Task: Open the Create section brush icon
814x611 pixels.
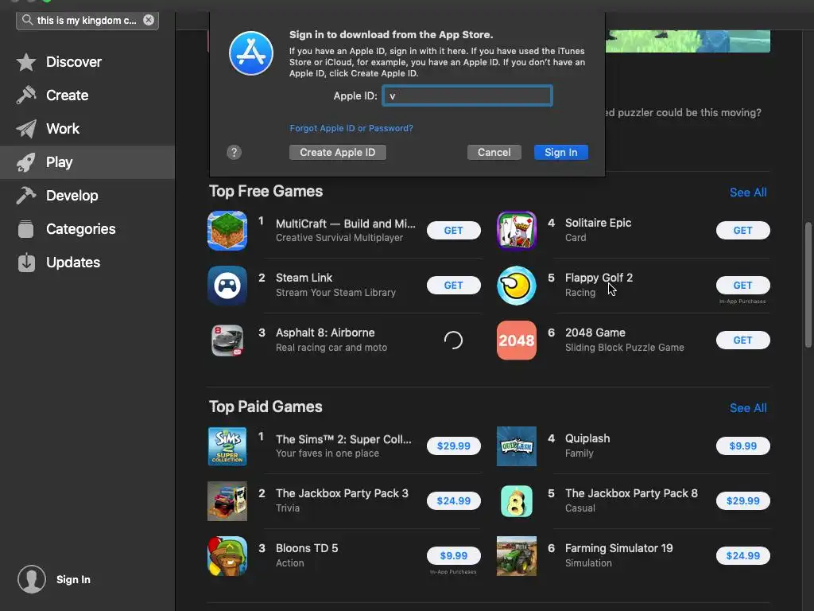Action: [26, 95]
